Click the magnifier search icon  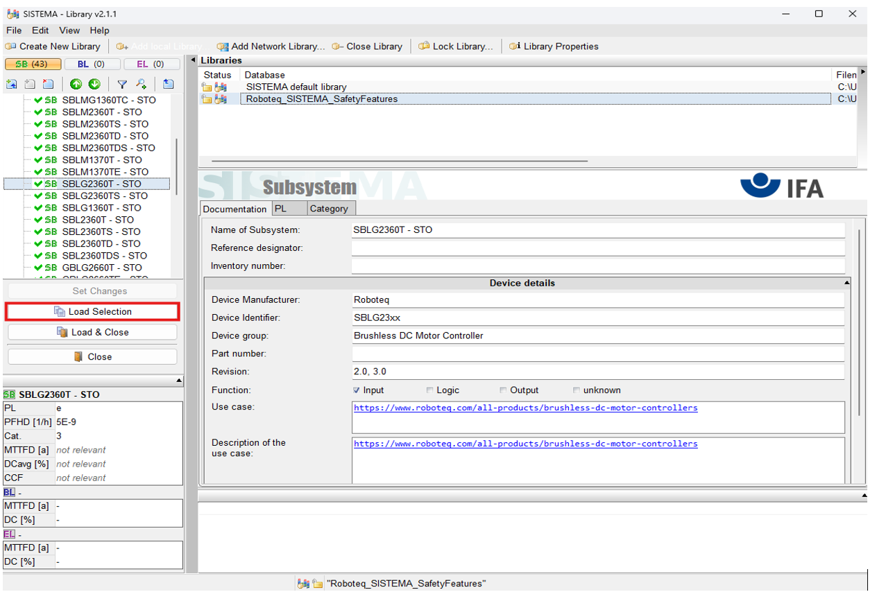pos(141,84)
